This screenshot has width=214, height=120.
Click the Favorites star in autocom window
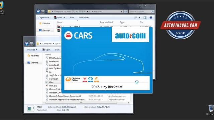40,23
